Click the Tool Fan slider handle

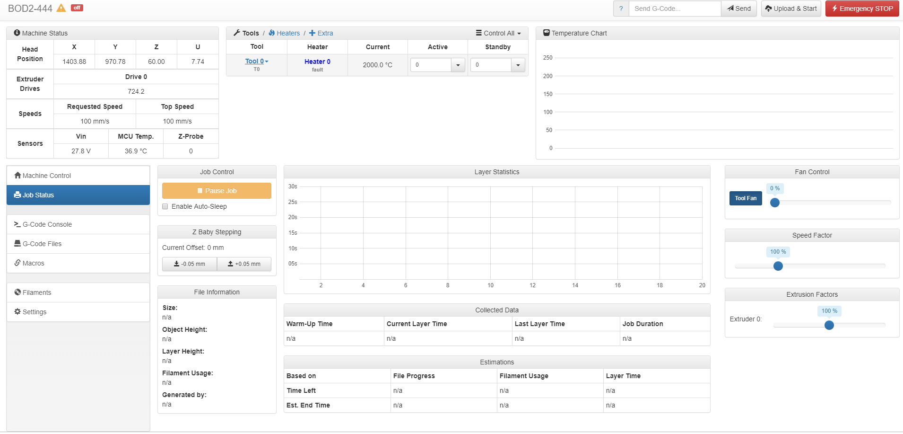coord(775,203)
